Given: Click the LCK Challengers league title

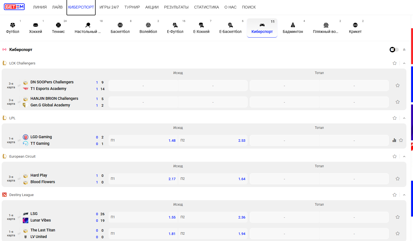Looking at the screenshot, I should click(22, 63).
